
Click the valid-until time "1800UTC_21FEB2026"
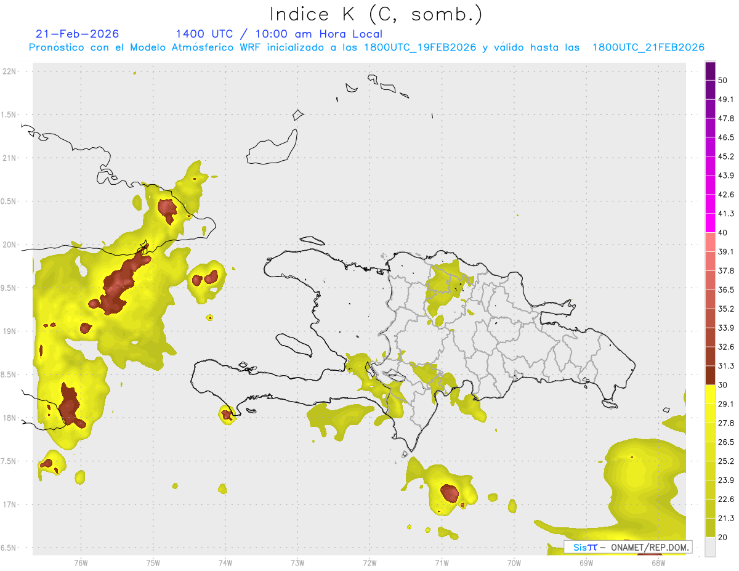pos(648,47)
